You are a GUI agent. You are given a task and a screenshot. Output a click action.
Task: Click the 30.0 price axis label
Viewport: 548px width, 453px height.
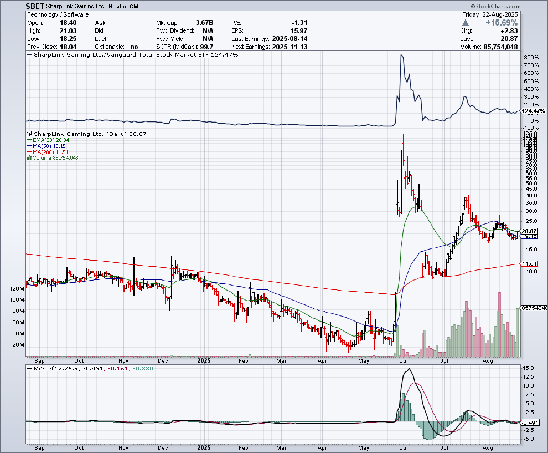(x=530, y=211)
